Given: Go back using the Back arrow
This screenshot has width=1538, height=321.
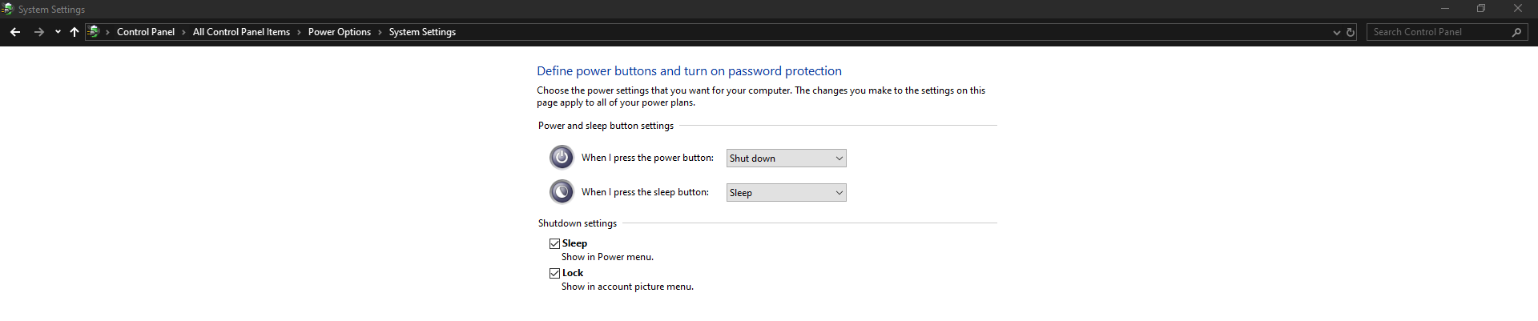Looking at the screenshot, I should point(15,32).
